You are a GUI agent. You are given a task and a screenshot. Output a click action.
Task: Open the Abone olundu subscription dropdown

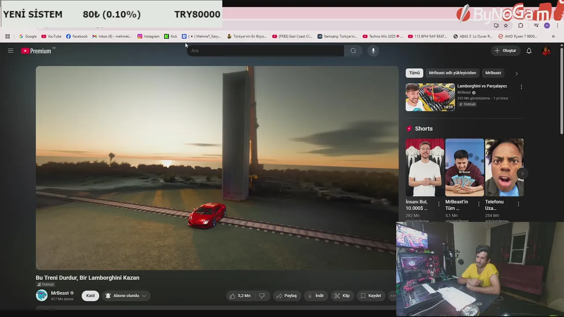[126, 296]
